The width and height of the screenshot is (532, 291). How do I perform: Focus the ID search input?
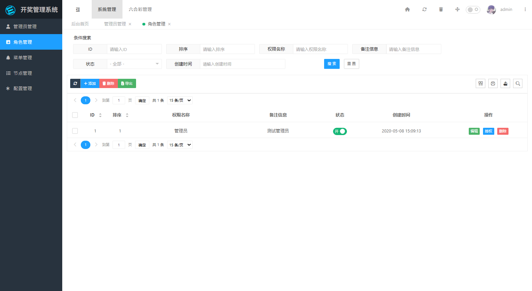click(134, 49)
